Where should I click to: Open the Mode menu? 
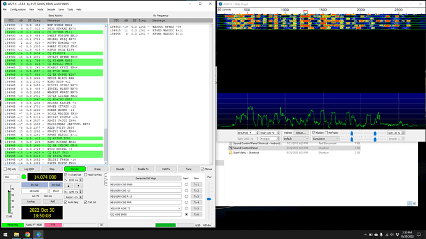[x=41, y=9]
